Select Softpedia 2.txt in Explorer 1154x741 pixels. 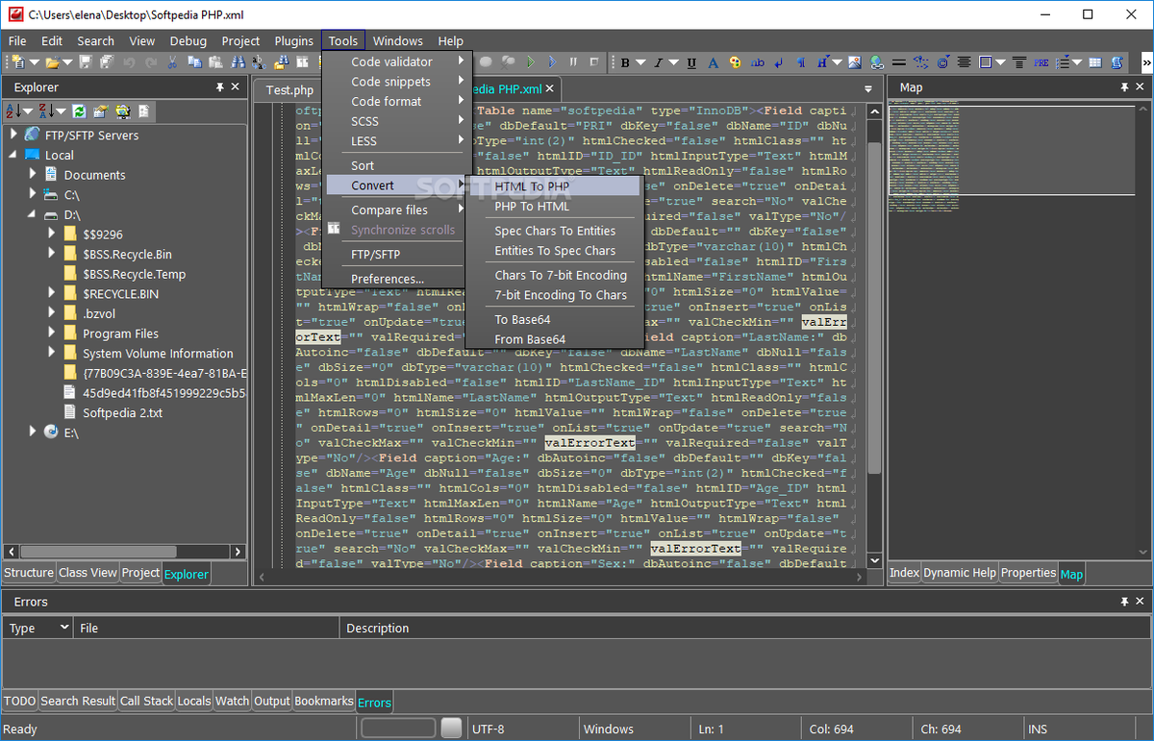[x=123, y=412]
